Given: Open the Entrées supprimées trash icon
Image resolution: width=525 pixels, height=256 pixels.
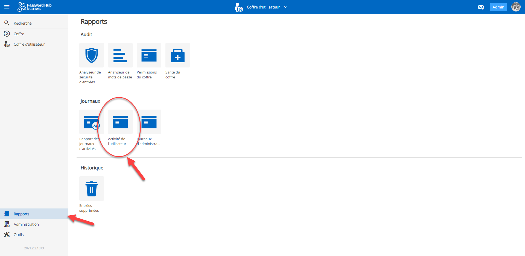Looking at the screenshot, I should [92, 189].
